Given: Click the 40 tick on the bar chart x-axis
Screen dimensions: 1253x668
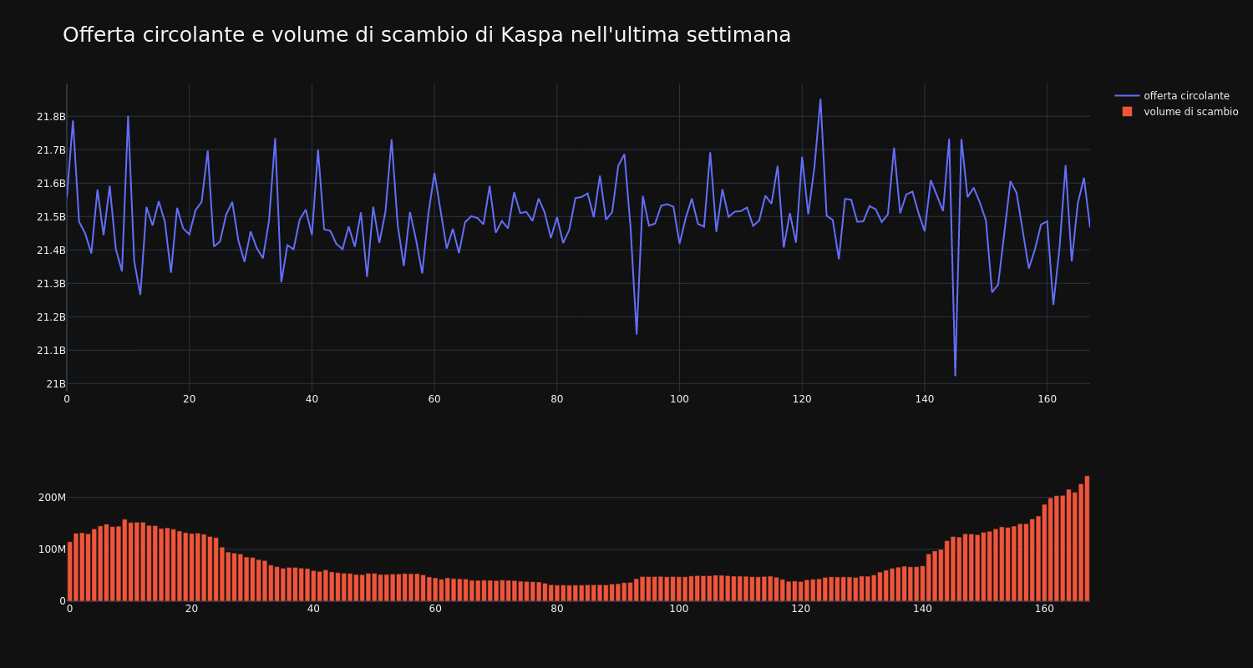Looking at the screenshot, I should point(313,609).
